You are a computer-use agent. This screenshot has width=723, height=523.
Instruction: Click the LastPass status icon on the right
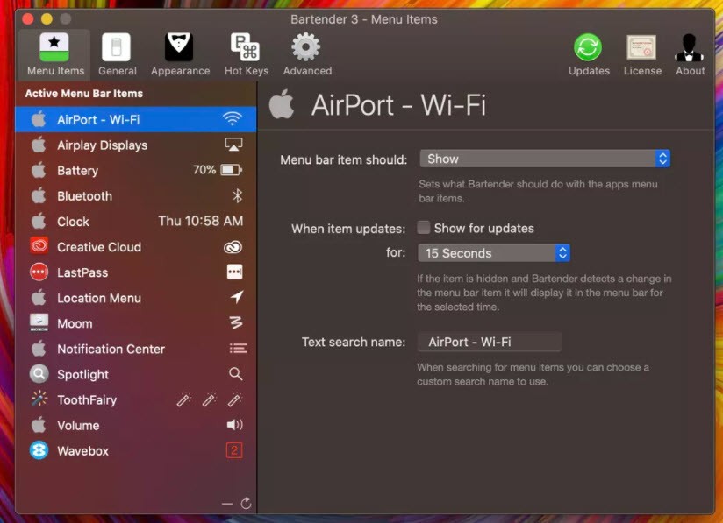[234, 272]
